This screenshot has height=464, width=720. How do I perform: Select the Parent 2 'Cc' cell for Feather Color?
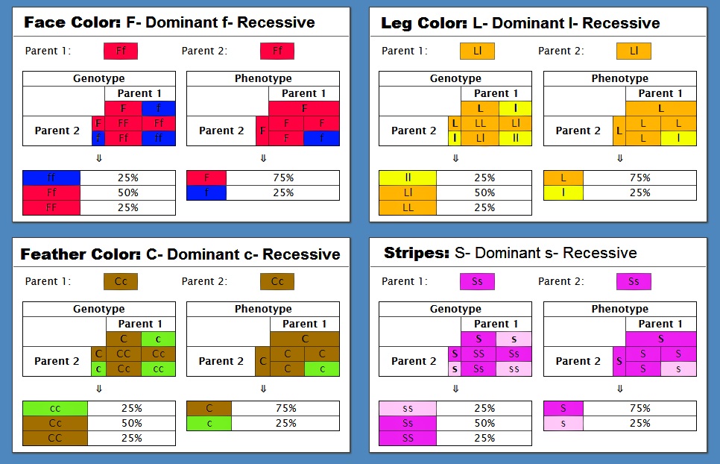277,281
